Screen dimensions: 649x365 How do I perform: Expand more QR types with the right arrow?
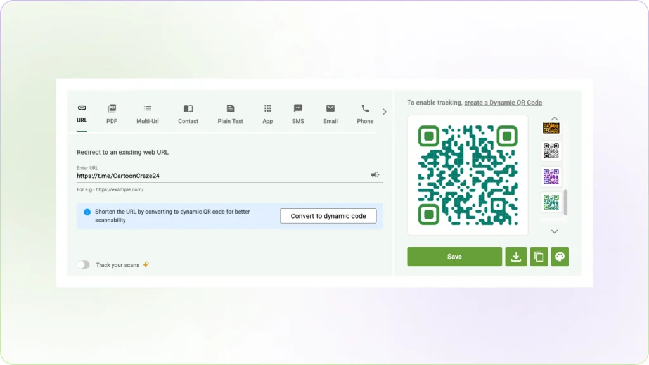(x=384, y=111)
